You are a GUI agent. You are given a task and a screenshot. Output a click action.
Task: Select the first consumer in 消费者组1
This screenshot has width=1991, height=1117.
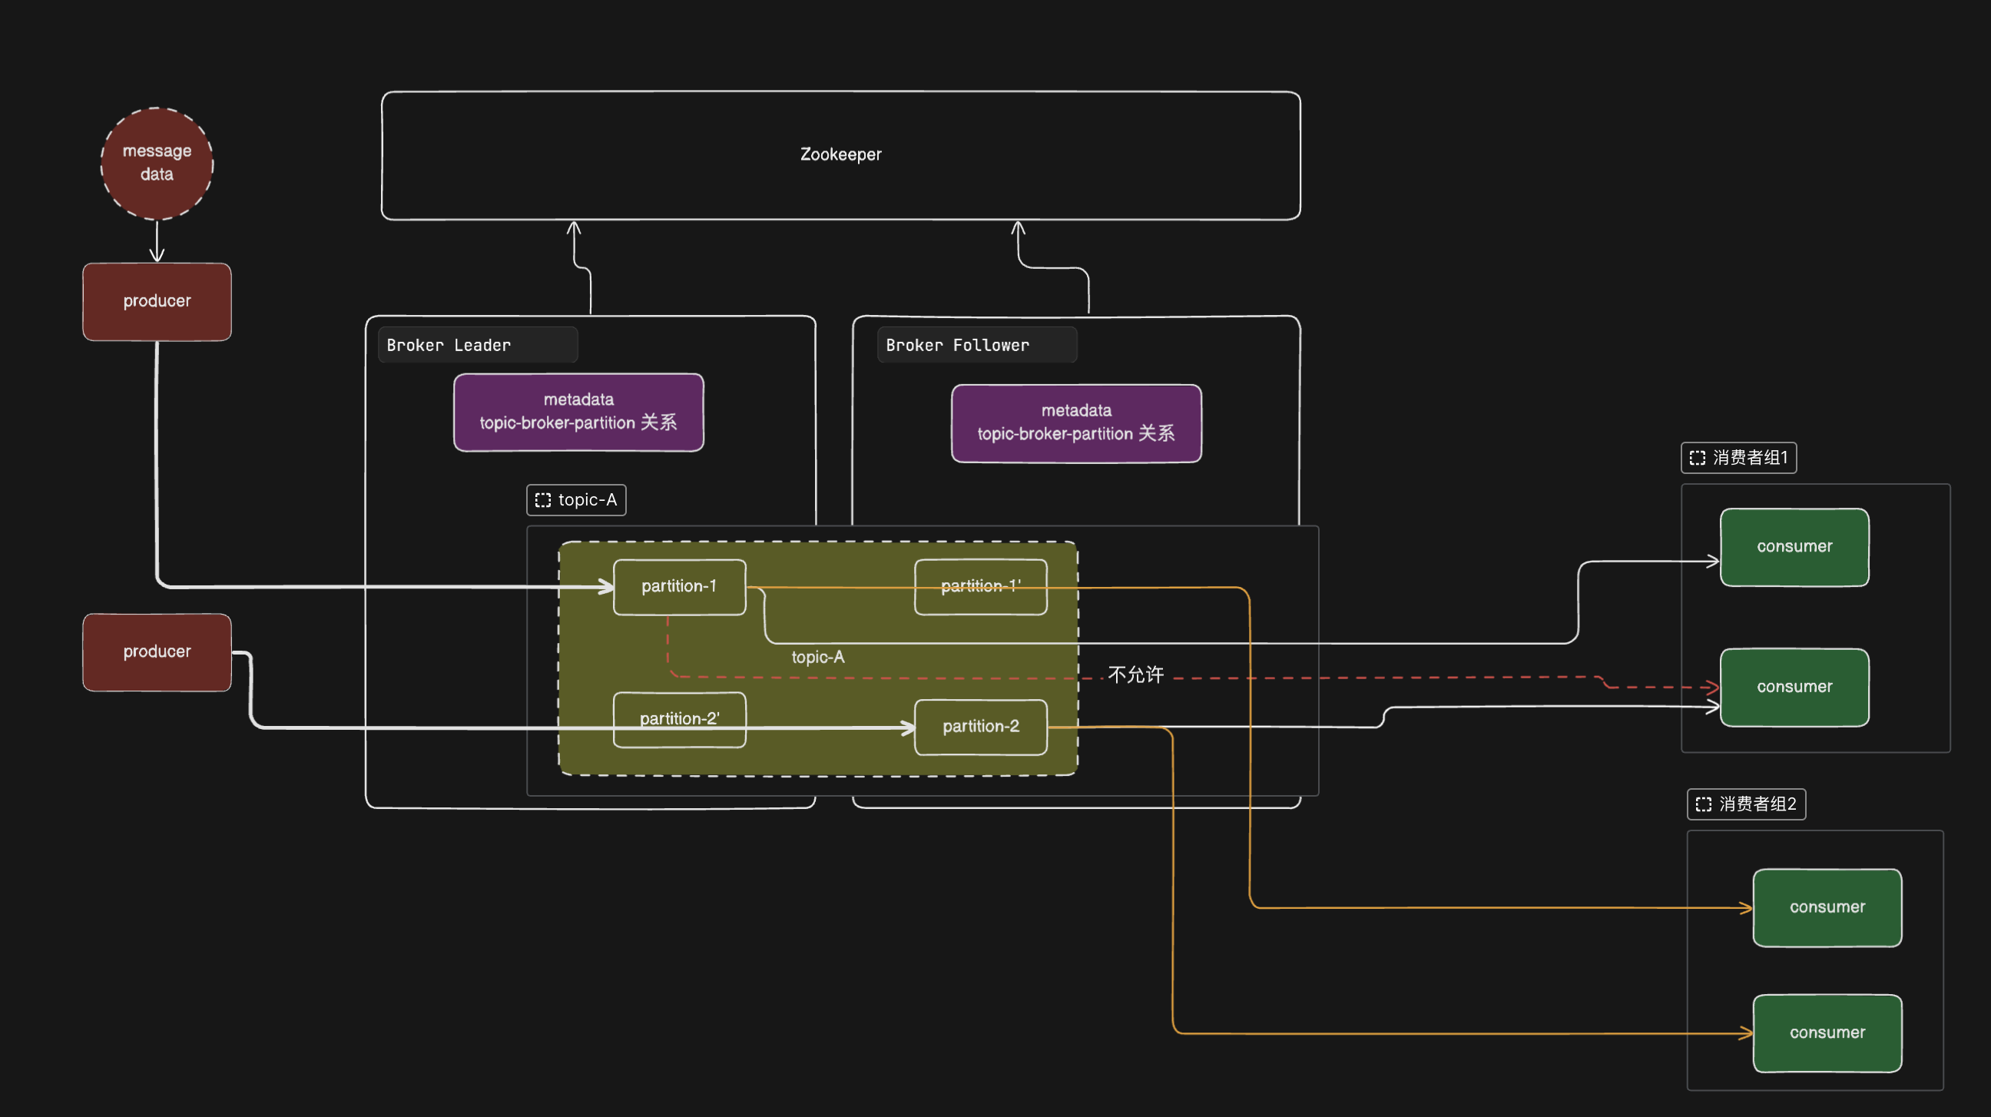1794,546
